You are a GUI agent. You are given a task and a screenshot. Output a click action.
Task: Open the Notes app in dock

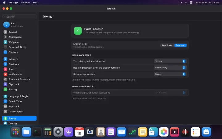(x=142, y=132)
